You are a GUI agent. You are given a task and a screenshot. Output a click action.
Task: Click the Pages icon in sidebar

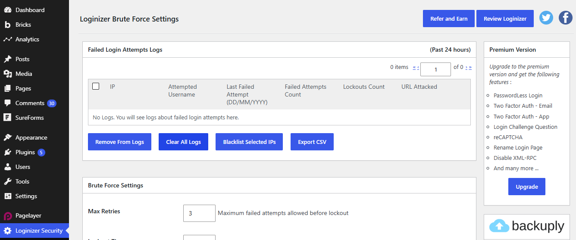tap(7, 88)
